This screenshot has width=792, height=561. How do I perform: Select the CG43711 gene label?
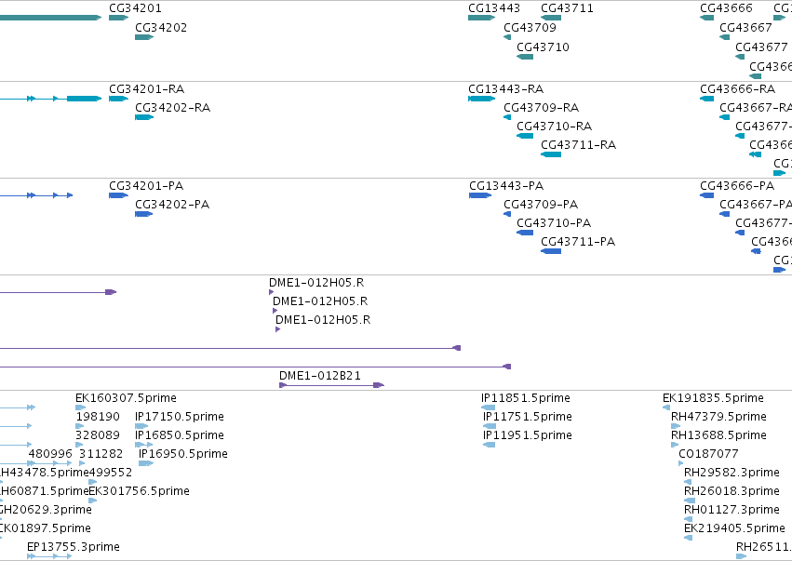point(567,8)
